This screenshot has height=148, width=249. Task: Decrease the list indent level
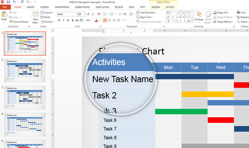(x=120, y=14)
